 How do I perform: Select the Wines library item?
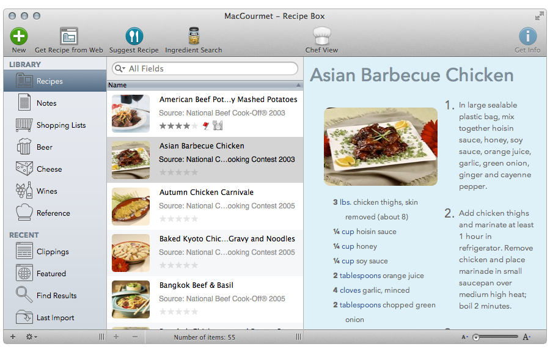(55, 191)
